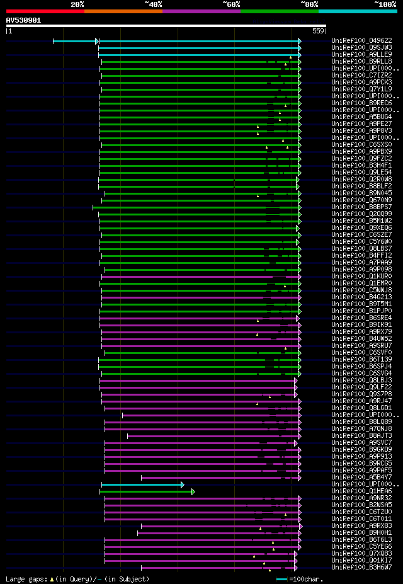The width and height of the screenshot is (403, 584).
Task: Click the green arrowhead ending the Q2R0W8 alignment
Action: pos(298,180)
